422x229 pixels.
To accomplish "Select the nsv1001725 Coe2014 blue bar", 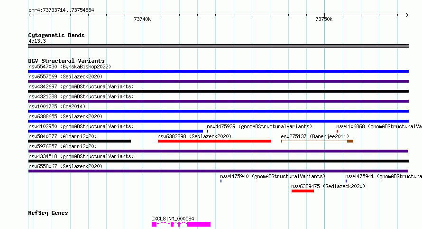I will pos(218,111).
